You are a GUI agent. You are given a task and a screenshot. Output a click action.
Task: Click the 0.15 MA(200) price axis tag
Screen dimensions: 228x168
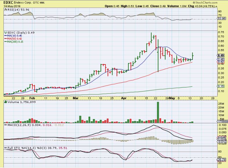(x=221, y=86)
